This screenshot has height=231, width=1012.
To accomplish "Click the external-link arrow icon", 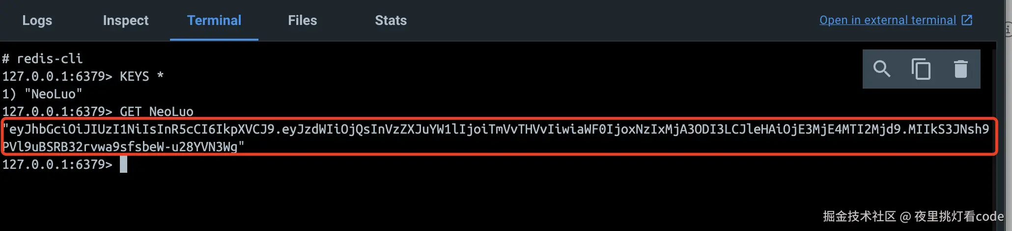I will tap(967, 20).
